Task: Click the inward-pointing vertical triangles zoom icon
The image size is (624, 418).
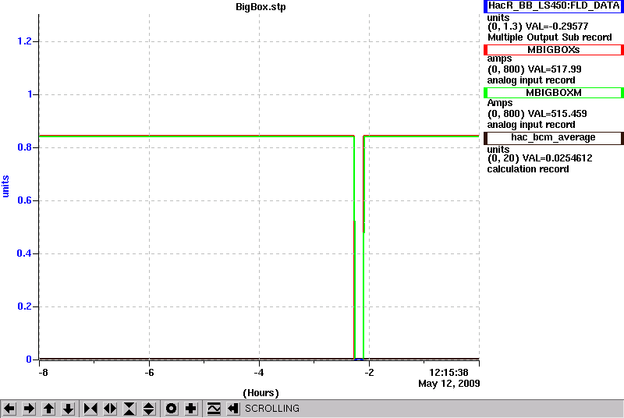Action: (129, 409)
